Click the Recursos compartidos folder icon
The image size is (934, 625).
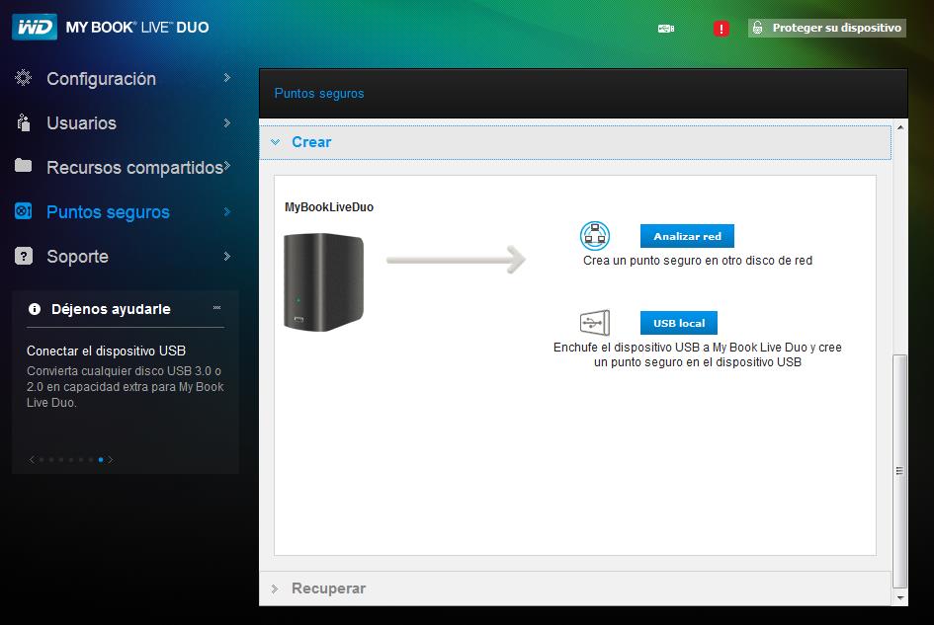(x=24, y=167)
